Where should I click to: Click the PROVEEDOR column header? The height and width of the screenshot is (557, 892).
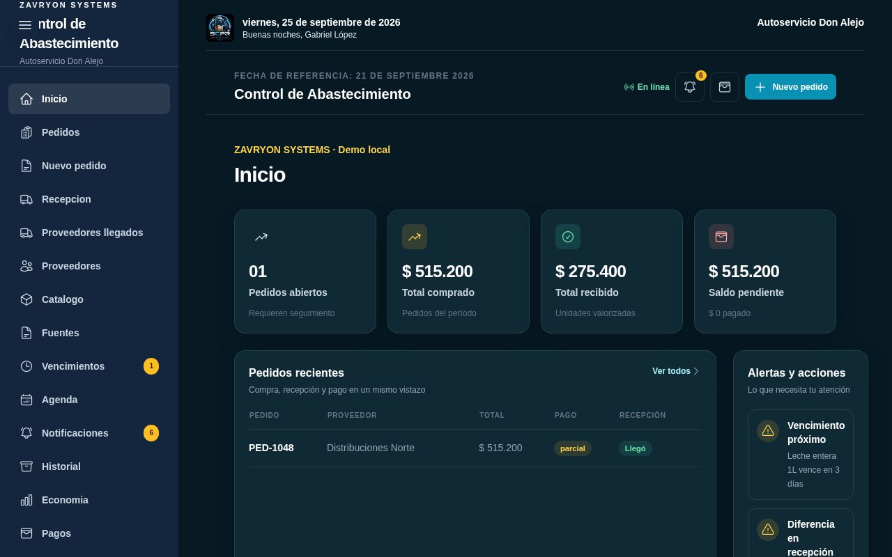352,415
